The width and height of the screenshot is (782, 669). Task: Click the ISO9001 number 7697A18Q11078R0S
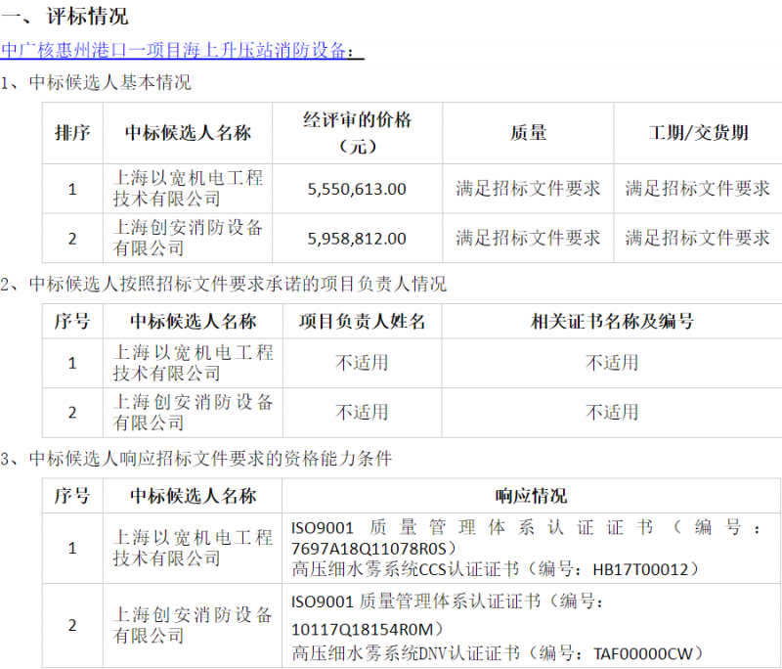(x=368, y=548)
